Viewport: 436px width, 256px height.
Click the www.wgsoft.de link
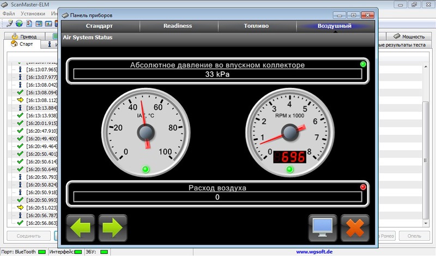pos(314,252)
